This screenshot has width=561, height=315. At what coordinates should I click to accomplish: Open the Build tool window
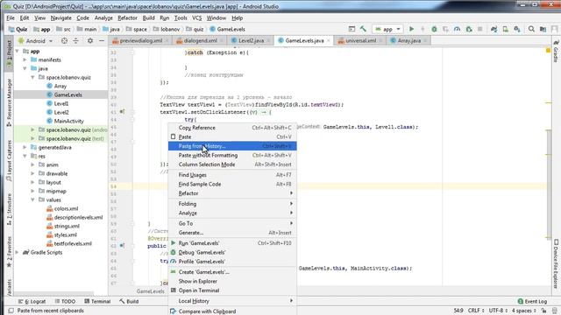(129, 301)
